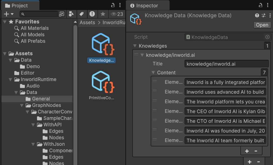The height and width of the screenshot is (165, 273).
Task: Click the plus button under Content list
Action: point(247,151)
